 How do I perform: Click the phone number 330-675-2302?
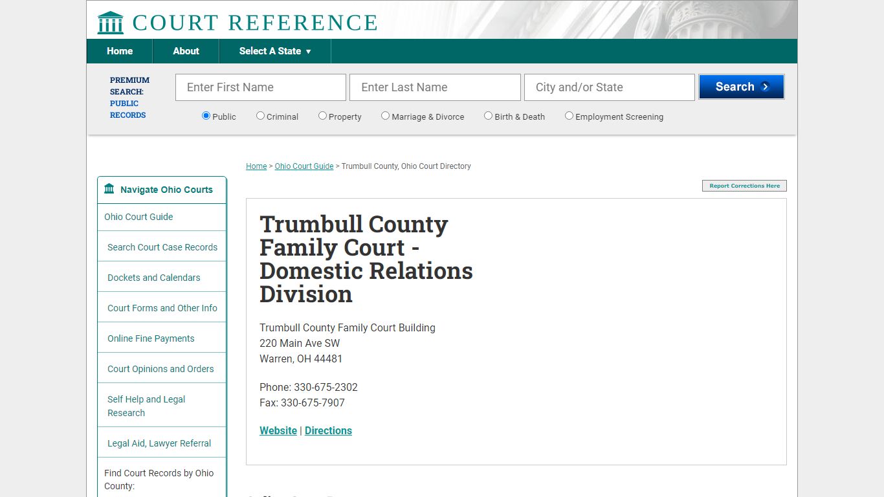326,387
